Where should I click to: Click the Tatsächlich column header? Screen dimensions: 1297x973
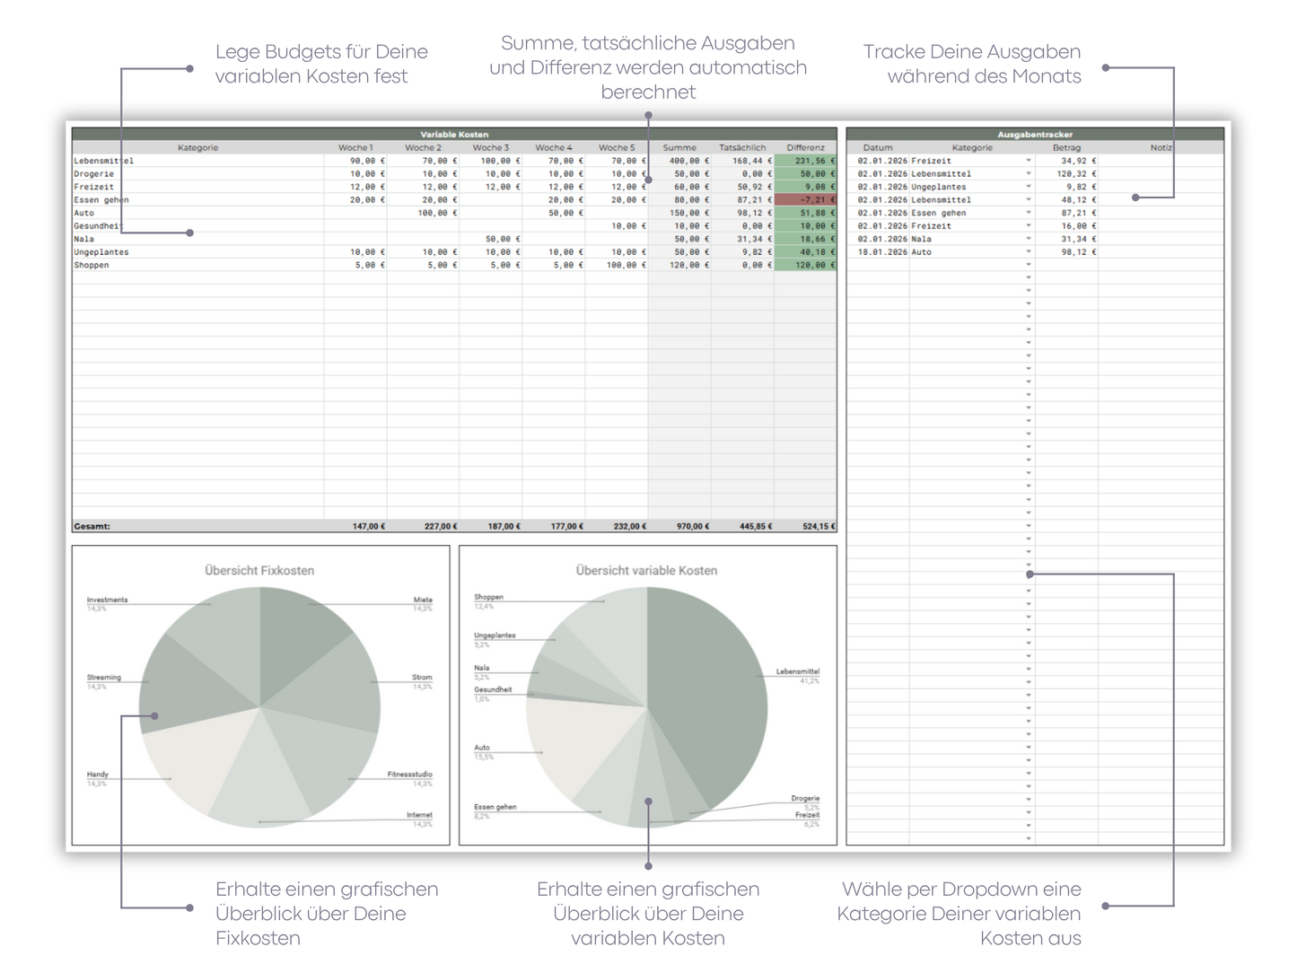coord(742,147)
